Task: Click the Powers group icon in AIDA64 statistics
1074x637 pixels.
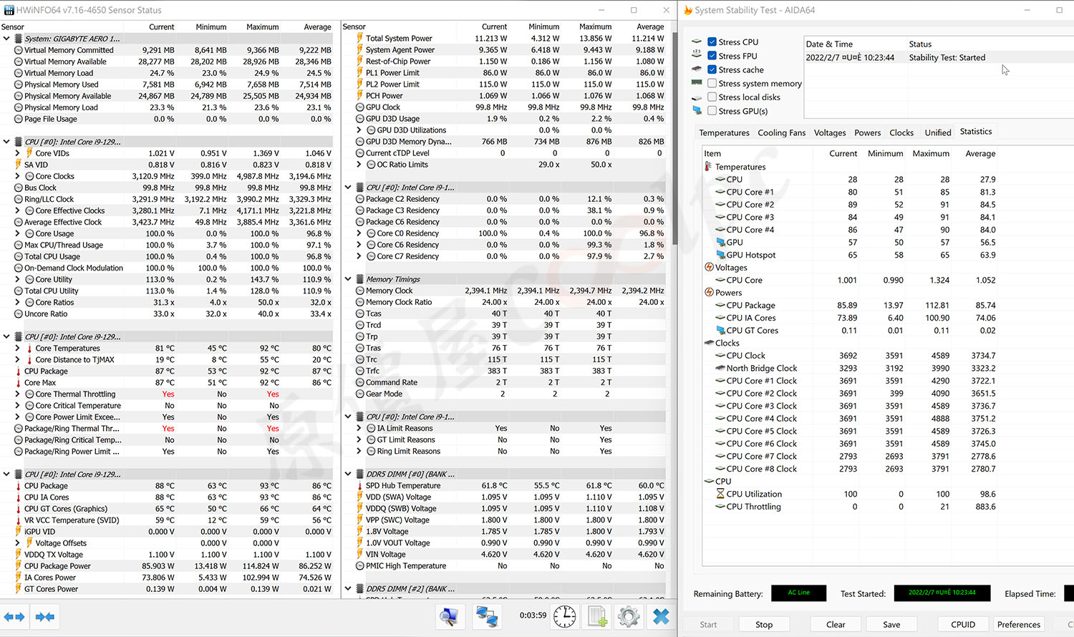Action: click(709, 292)
